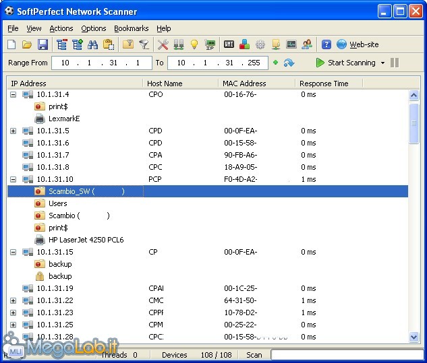The height and width of the screenshot is (363, 427).
Task: Sort by IP Address column header
Action: tap(75, 84)
